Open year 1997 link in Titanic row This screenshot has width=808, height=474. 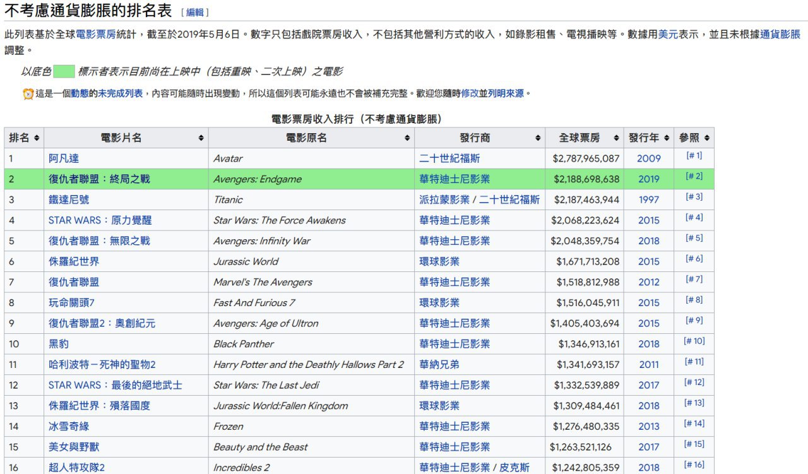[x=648, y=199]
